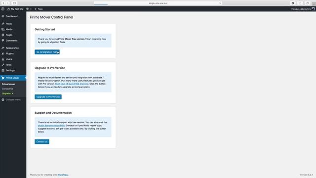316x178 pixels.
Task: Open Dashboard menu item
Action: tap(12, 16)
